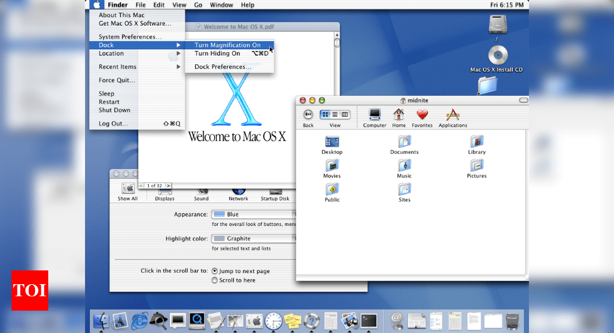The image size is (614, 333).
Task: Open the Edit menu
Action: 159,5
